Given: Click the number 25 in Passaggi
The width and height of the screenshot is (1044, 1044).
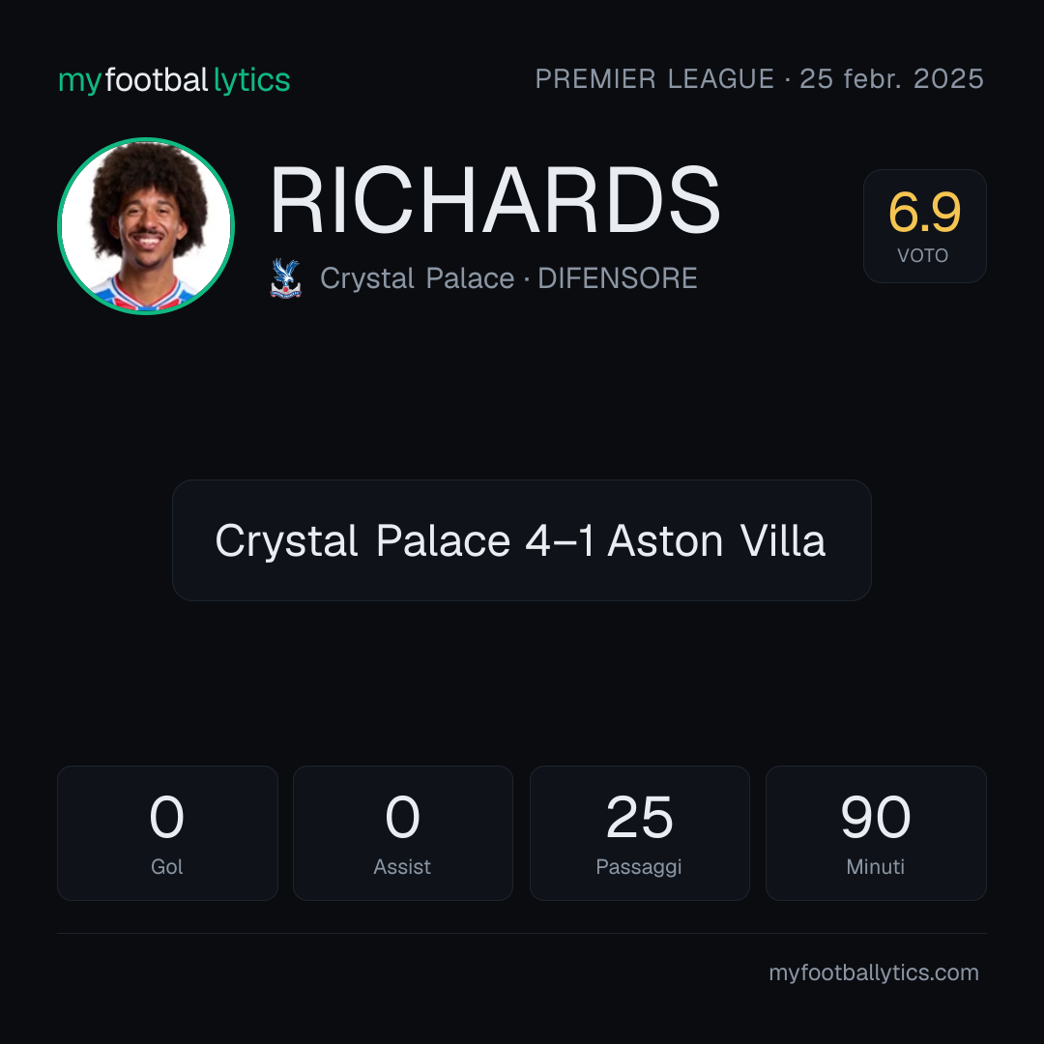Looking at the screenshot, I should 639,817.
